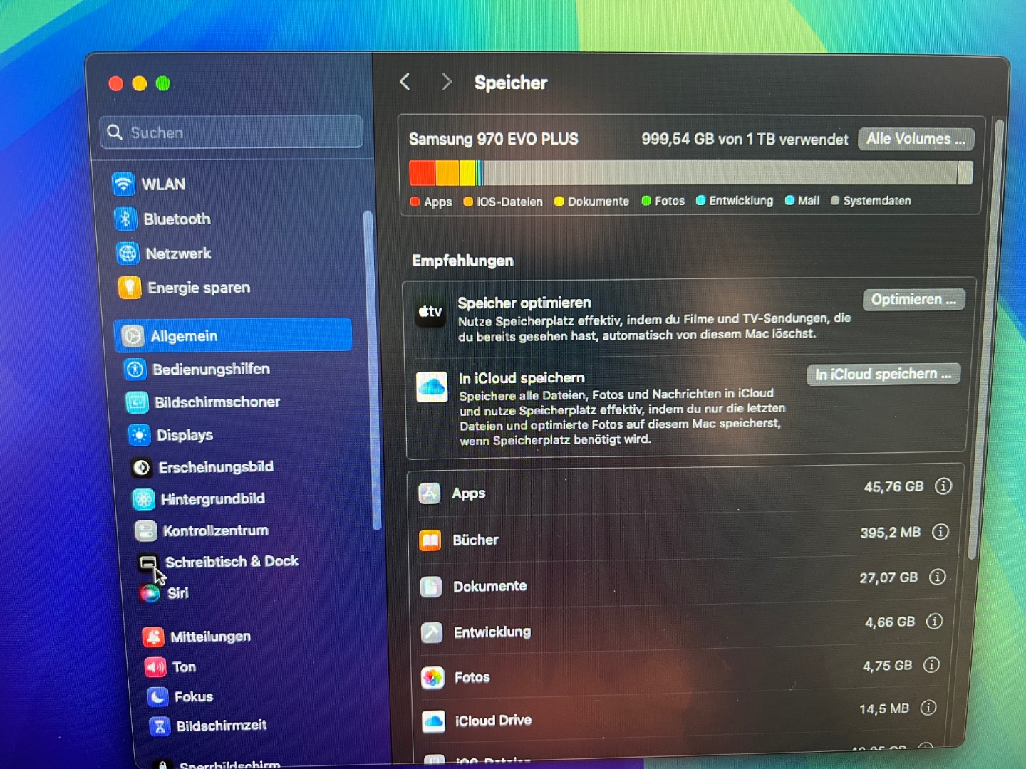Show info for Entwicklung 4,66 GB row

click(x=934, y=622)
